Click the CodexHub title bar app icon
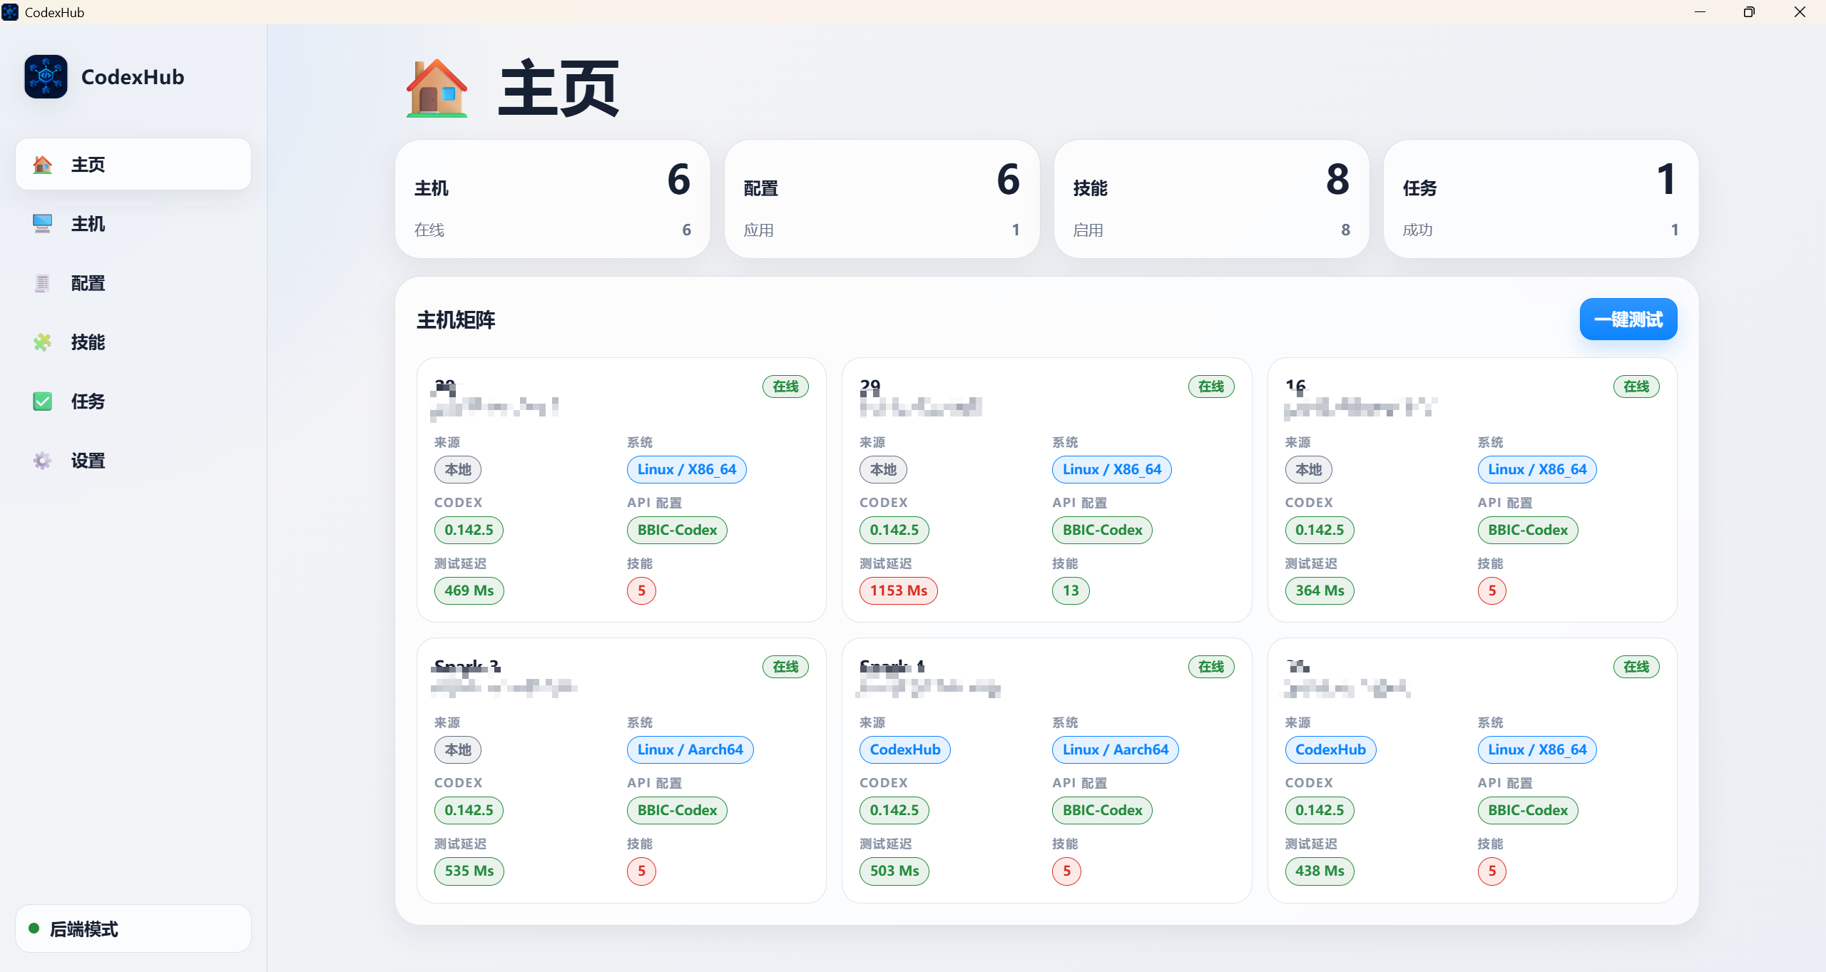 pos(10,12)
